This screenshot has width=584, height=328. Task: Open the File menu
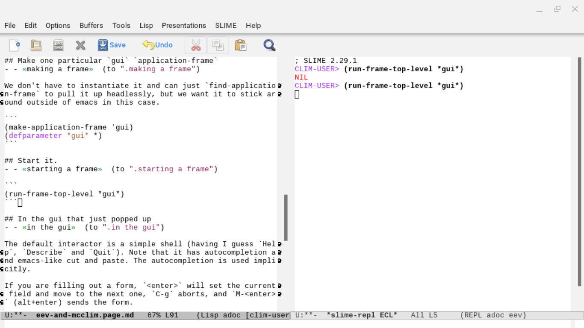[x=10, y=26]
